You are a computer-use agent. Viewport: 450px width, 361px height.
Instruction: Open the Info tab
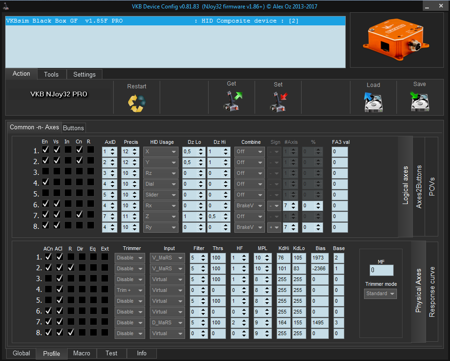(141, 353)
